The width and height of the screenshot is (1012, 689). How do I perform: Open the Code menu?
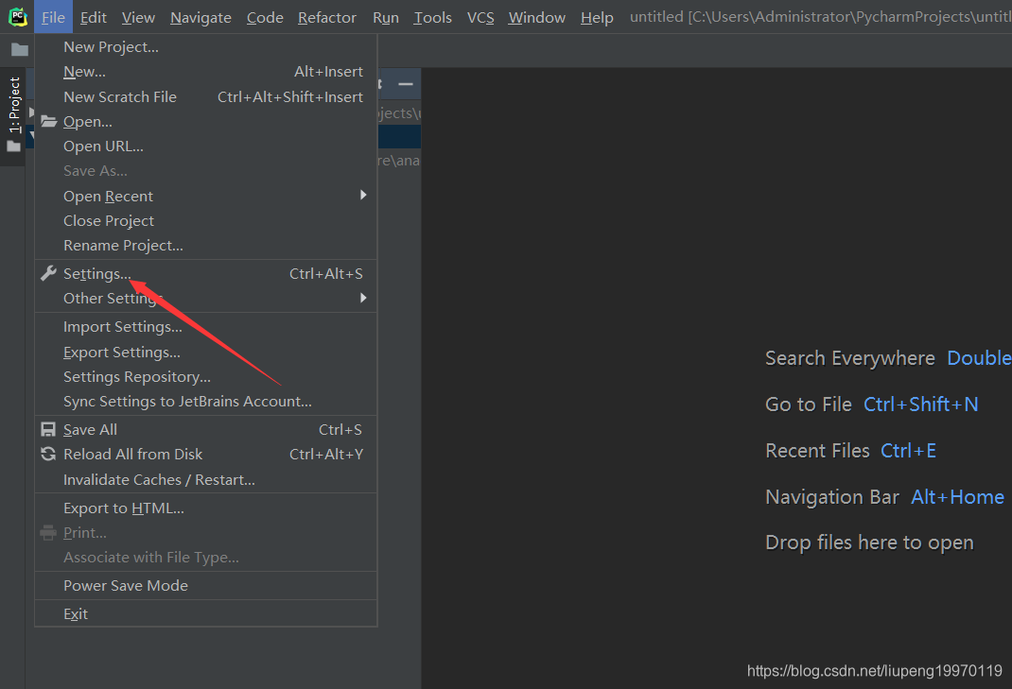tap(265, 17)
